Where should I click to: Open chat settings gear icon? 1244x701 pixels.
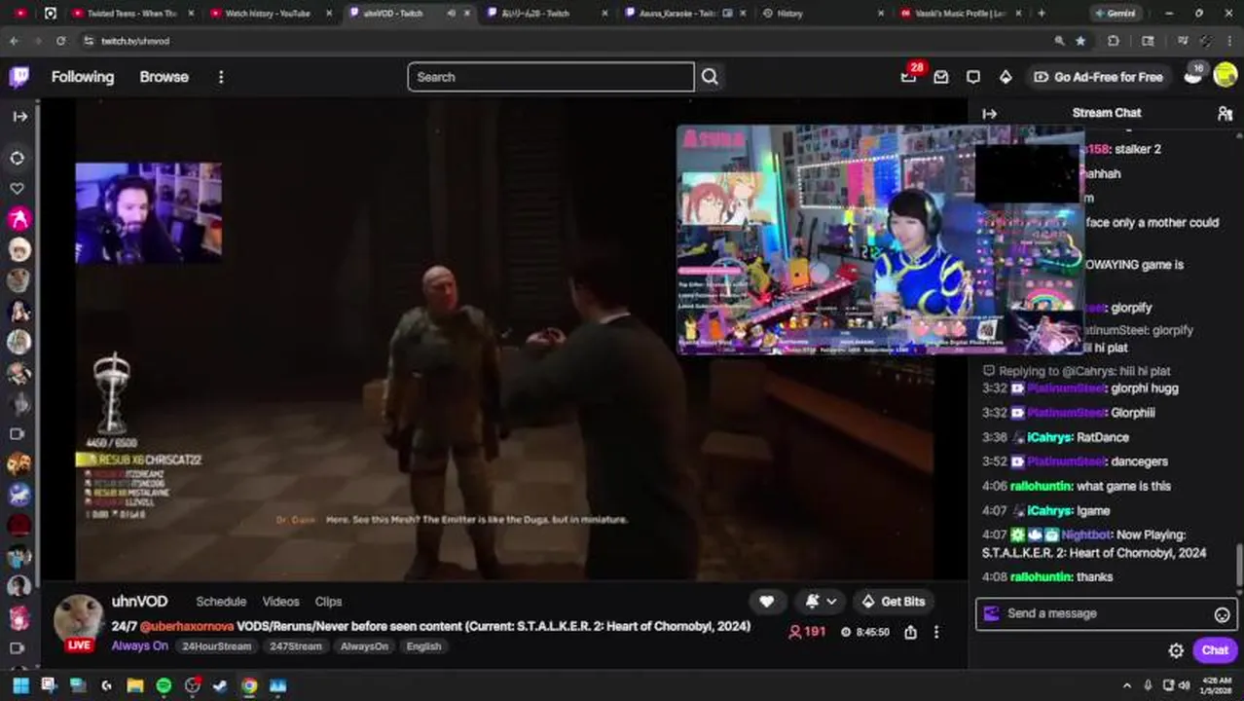click(x=1176, y=650)
